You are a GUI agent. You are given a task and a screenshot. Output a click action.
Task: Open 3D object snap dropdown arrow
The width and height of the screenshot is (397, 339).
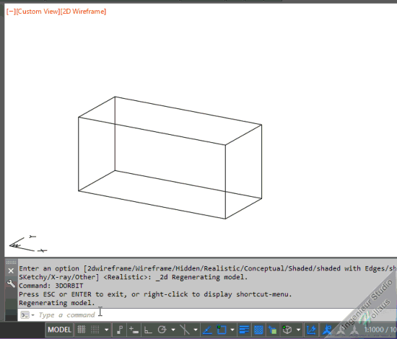299,330
